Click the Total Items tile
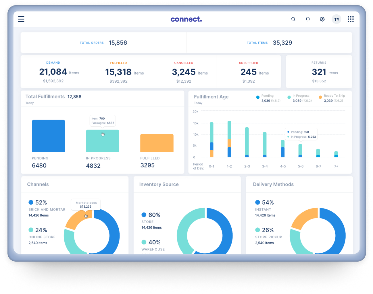373x294 pixels. coord(269,43)
